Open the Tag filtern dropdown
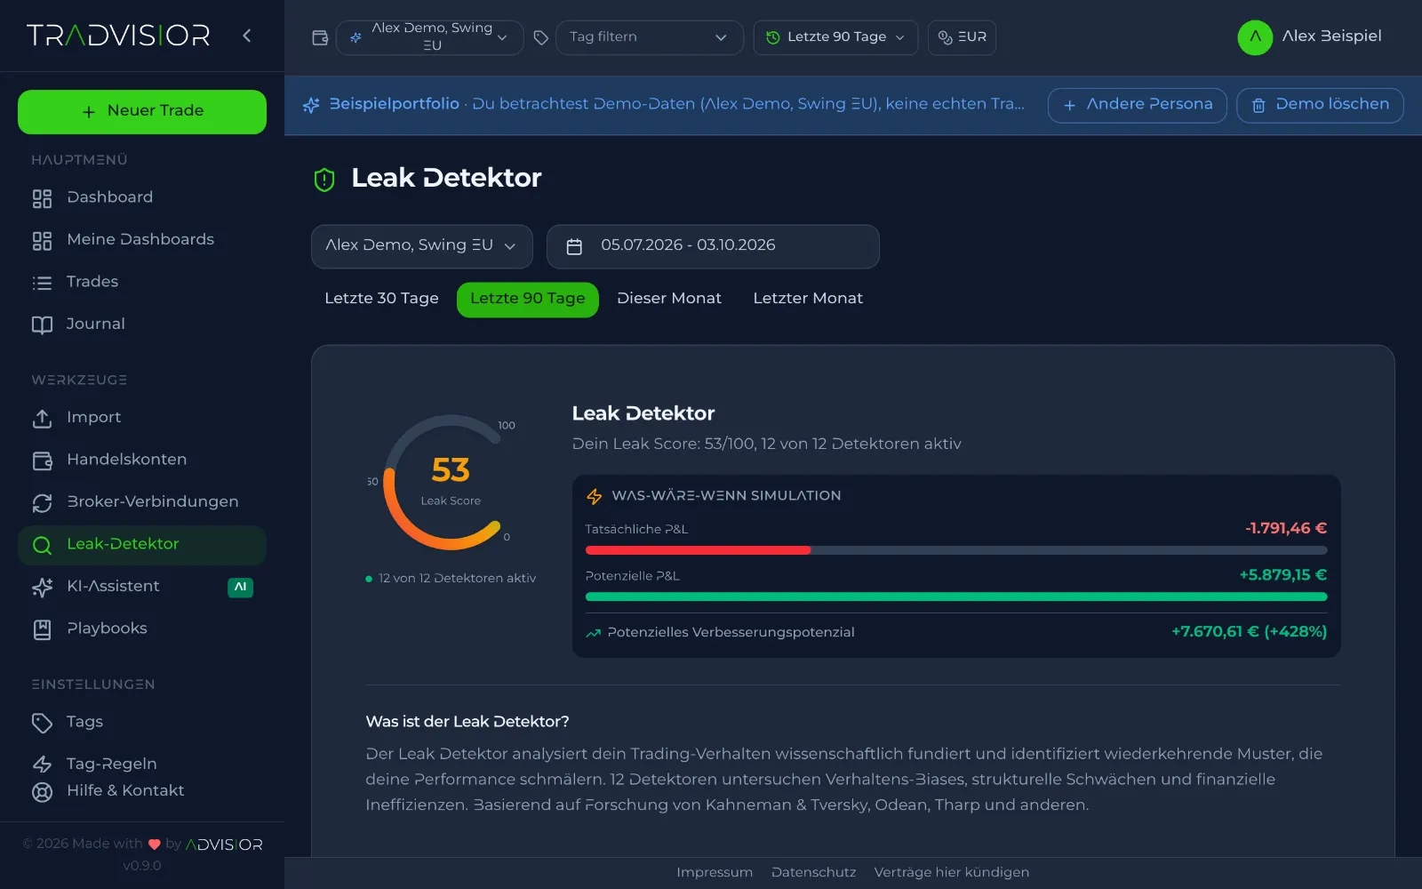 [x=650, y=37]
